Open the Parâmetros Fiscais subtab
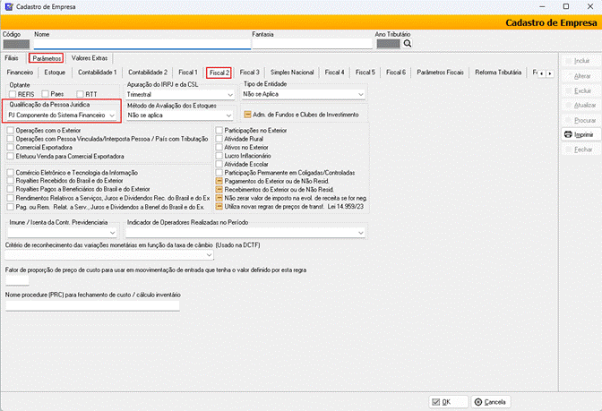Image resolution: width=602 pixels, height=411 pixels. (440, 73)
